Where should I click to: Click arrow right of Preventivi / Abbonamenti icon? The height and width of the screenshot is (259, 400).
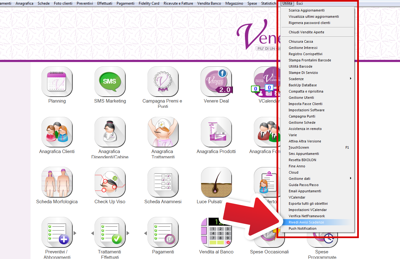(x=75, y=233)
